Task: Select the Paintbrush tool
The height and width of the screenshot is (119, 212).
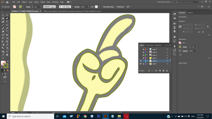Action: pyautogui.click(x=3, y=28)
